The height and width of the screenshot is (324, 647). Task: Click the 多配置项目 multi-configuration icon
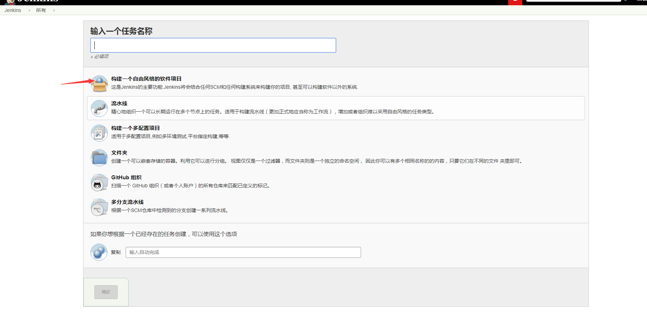(99, 133)
